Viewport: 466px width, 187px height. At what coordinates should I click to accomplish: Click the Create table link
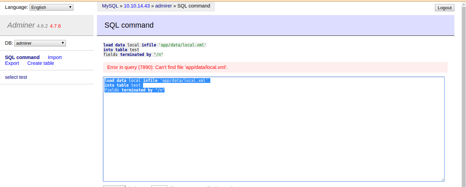point(41,63)
